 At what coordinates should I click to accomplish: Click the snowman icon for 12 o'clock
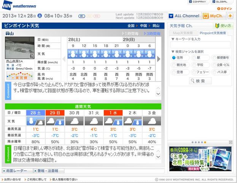(x=84, y=54)
